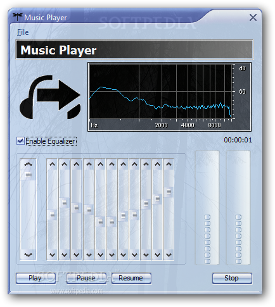Click down arrow of fourth equalizer band
This screenshot has height=307, width=275.
89,255
